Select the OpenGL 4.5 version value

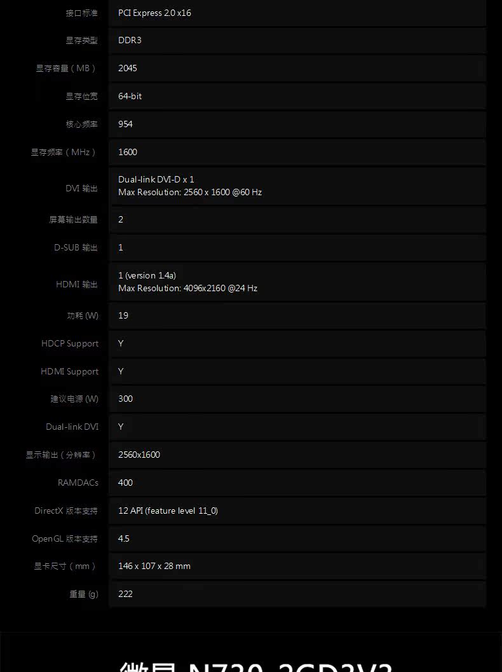pyautogui.click(x=124, y=538)
